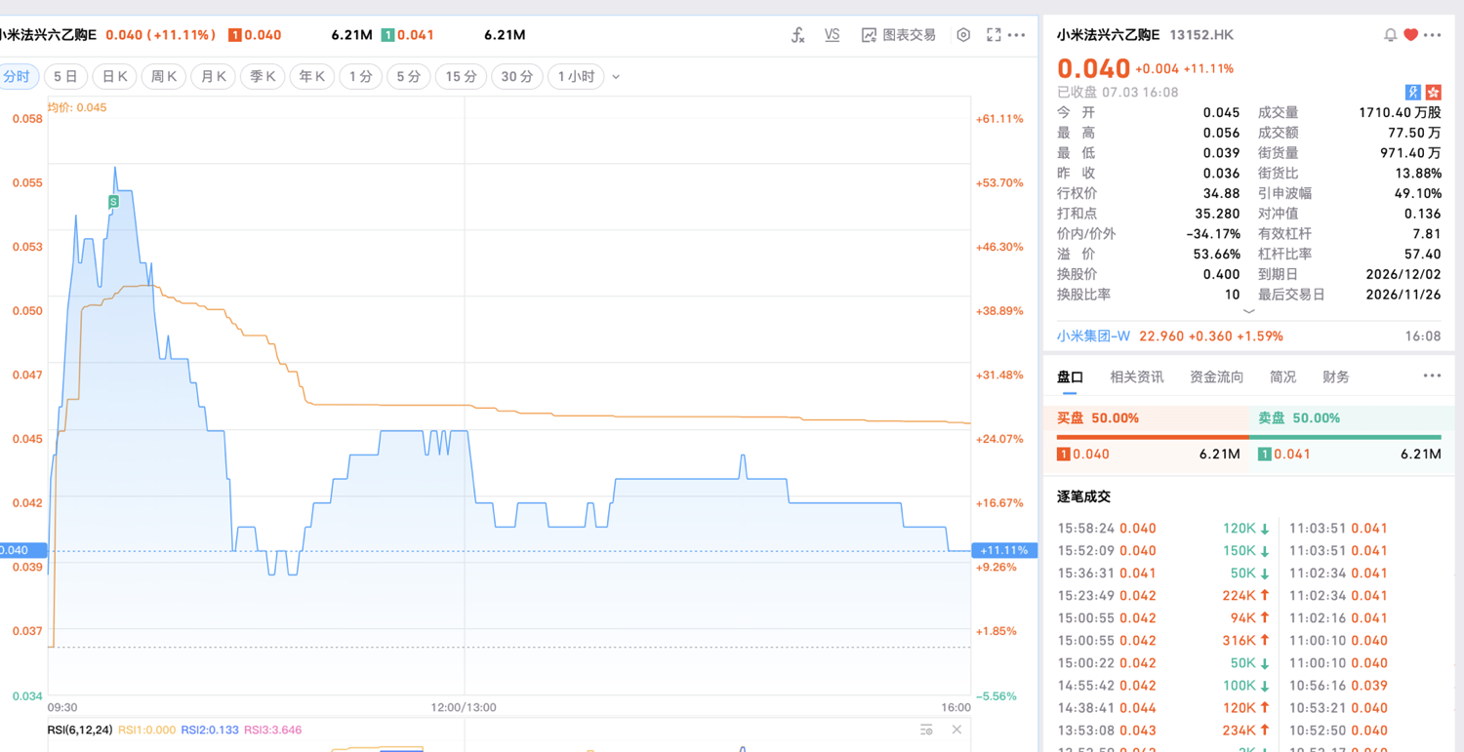The width and height of the screenshot is (1464, 752).
Task: Click the 买盘 50.00% label
Action: (x=1098, y=417)
